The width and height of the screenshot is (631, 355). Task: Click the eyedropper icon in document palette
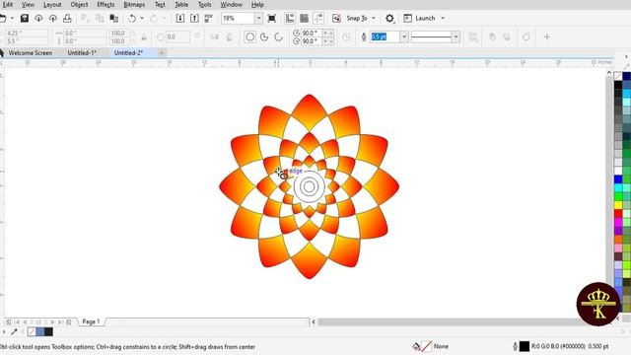click(14, 332)
